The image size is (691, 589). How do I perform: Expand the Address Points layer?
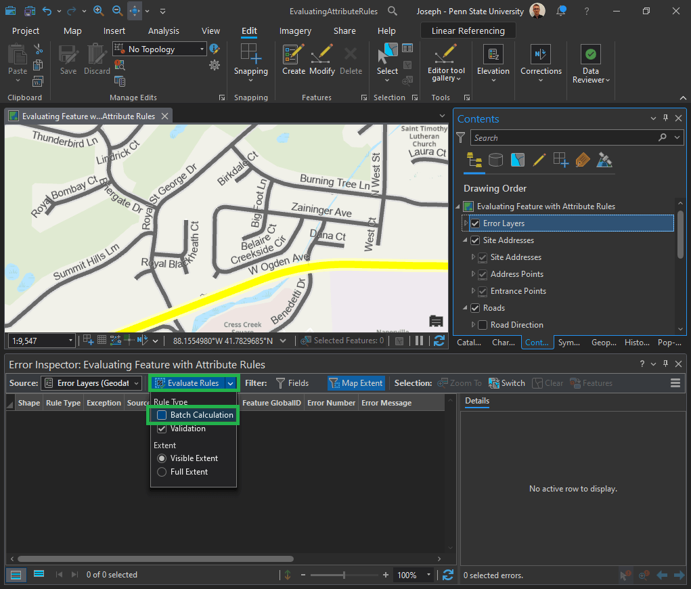click(x=472, y=274)
